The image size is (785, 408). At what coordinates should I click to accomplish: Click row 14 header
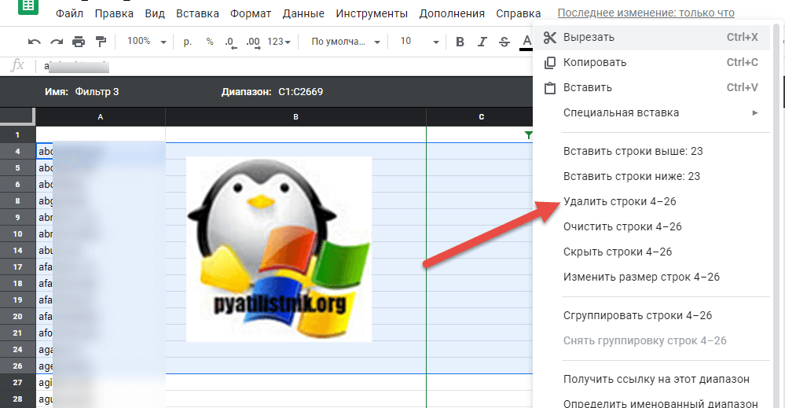17,250
